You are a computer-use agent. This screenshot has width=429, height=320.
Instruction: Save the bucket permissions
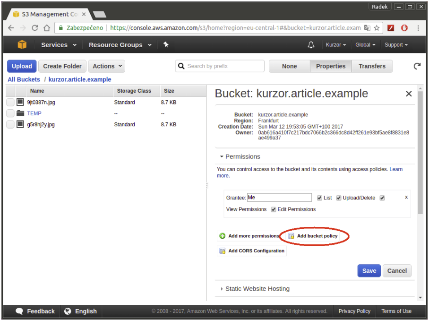coord(369,271)
